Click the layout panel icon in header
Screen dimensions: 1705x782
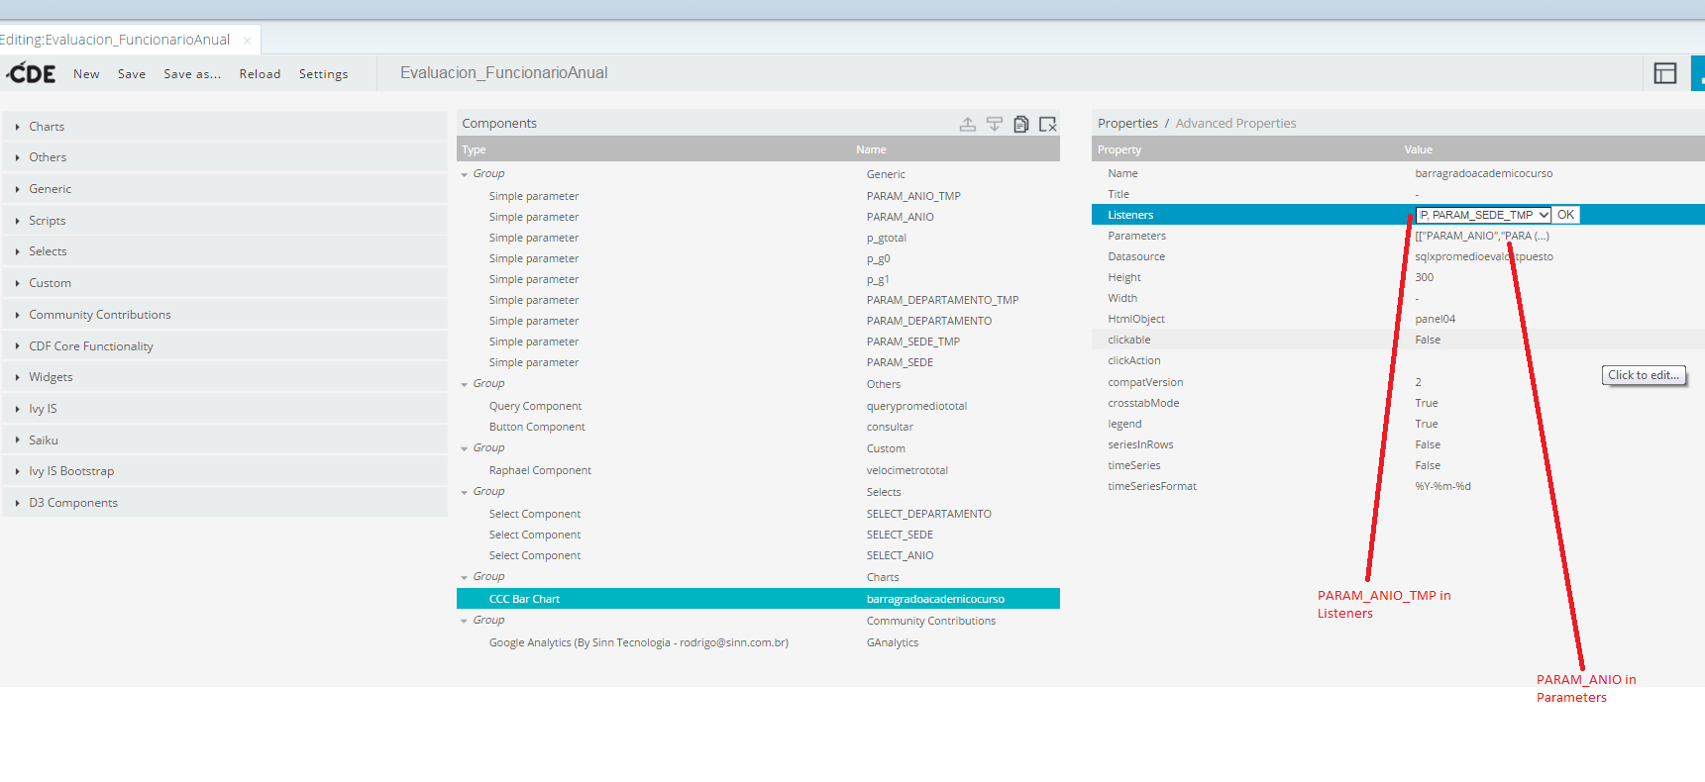tap(1665, 73)
